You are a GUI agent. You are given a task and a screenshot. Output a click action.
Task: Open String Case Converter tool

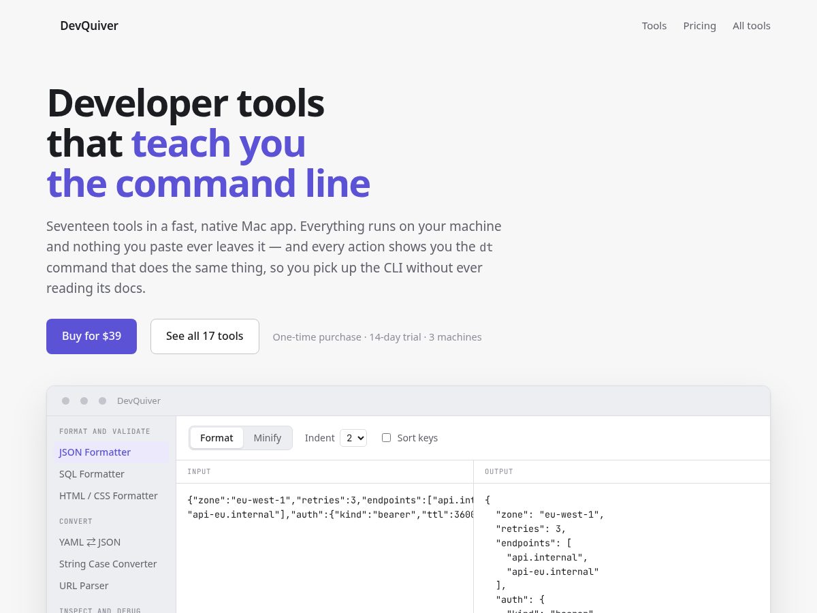112,564
